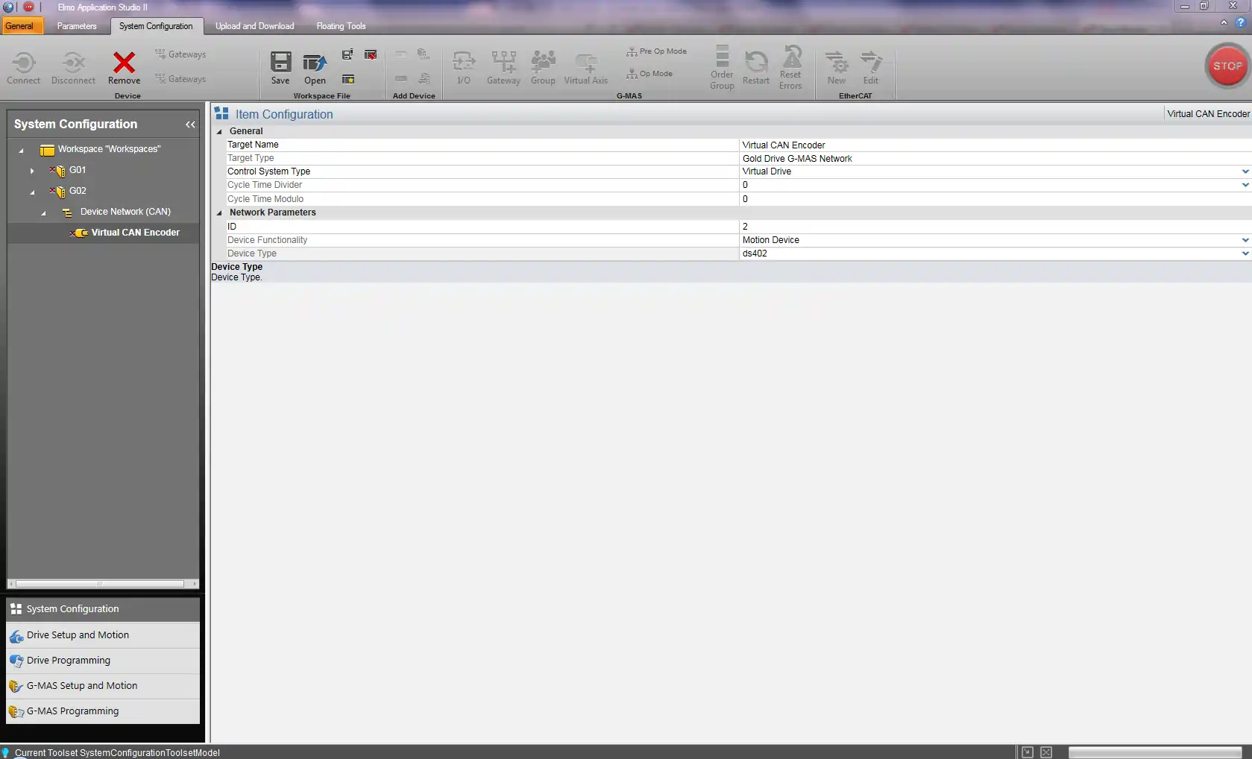This screenshot has width=1252, height=759.
Task: Click the Disconnect device icon
Action: pyautogui.click(x=73, y=68)
